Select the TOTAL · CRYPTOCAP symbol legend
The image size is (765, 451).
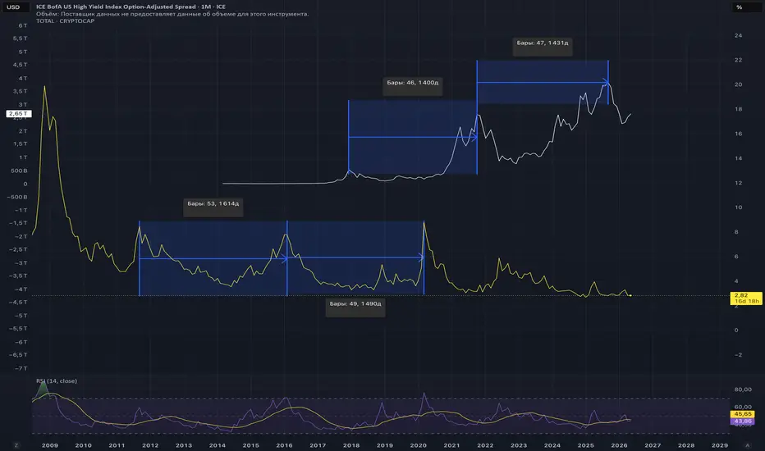point(66,21)
